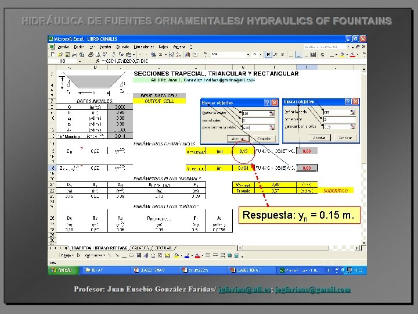Click help question mark in right Buscar objetivo dialog

[348, 101]
